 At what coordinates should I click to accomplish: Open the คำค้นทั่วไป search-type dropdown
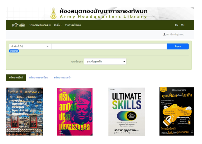coord(30,46)
